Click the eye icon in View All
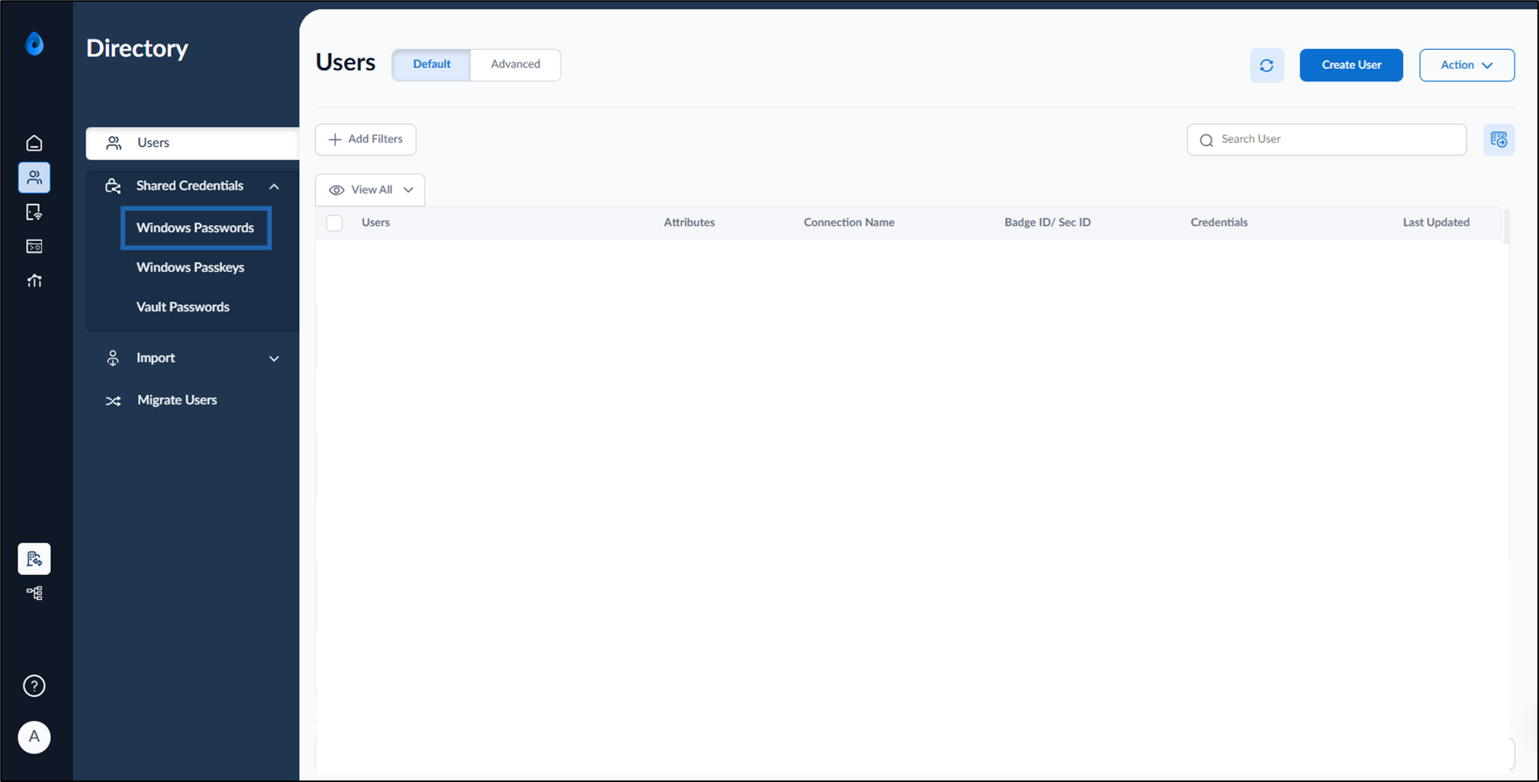Screen dimensions: 1539x782 (336, 190)
